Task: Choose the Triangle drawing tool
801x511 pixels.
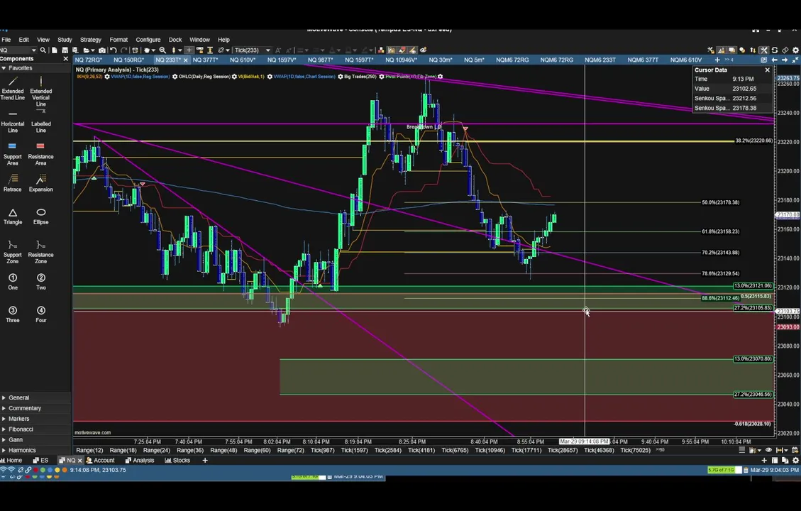Action: [x=13, y=216]
